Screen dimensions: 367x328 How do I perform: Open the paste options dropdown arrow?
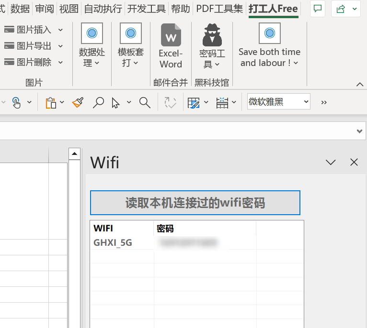[62, 102]
